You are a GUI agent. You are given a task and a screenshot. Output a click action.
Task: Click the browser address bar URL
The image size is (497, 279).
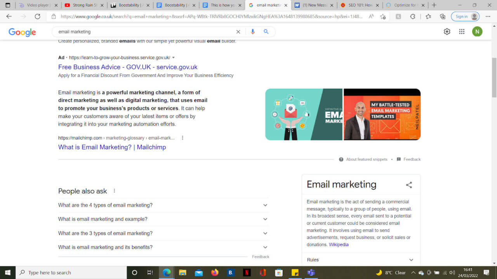(212, 17)
